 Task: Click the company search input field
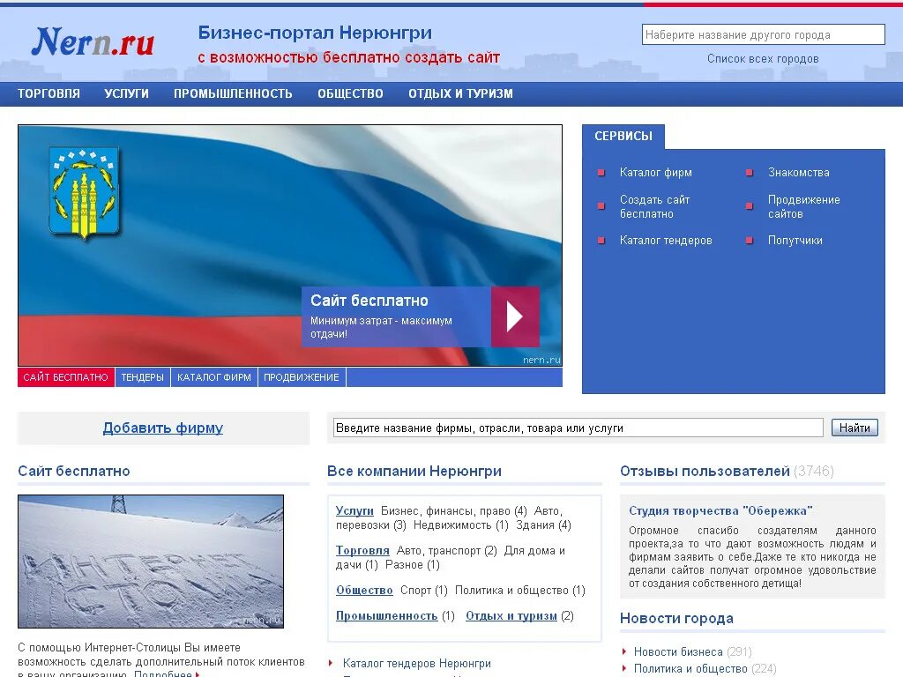coord(578,428)
